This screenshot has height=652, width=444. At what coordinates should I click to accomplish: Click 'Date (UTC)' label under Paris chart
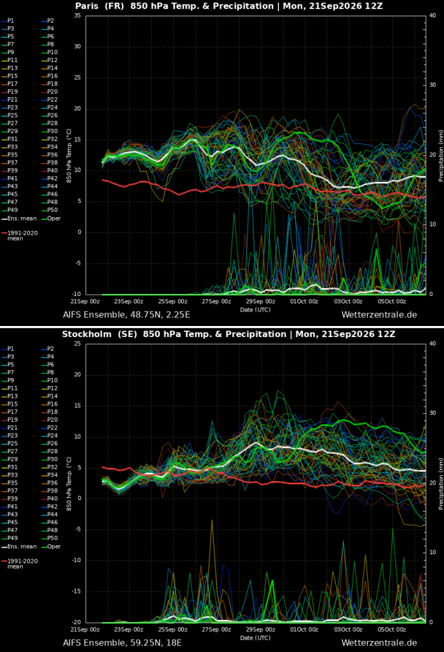[256, 310]
